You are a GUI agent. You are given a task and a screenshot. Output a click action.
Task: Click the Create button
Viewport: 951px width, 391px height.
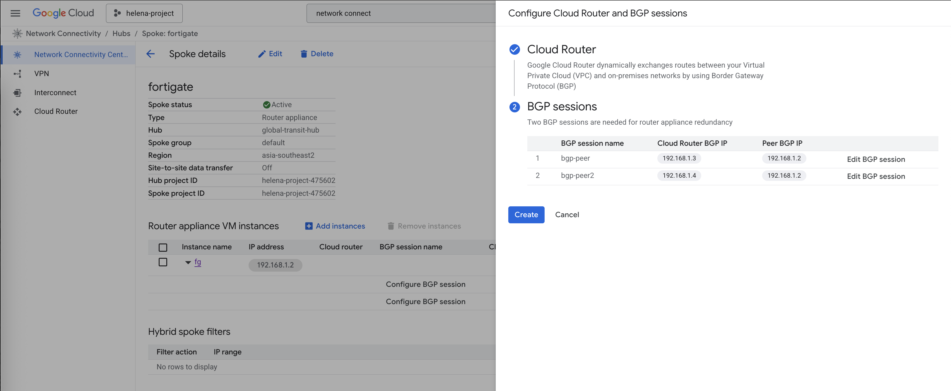[x=526, y=215]
